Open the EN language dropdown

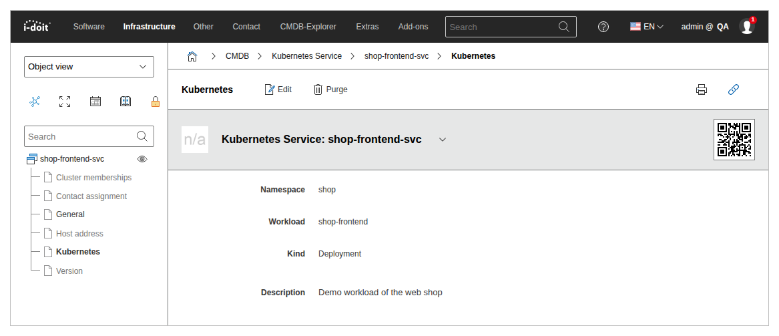(647, 27)
